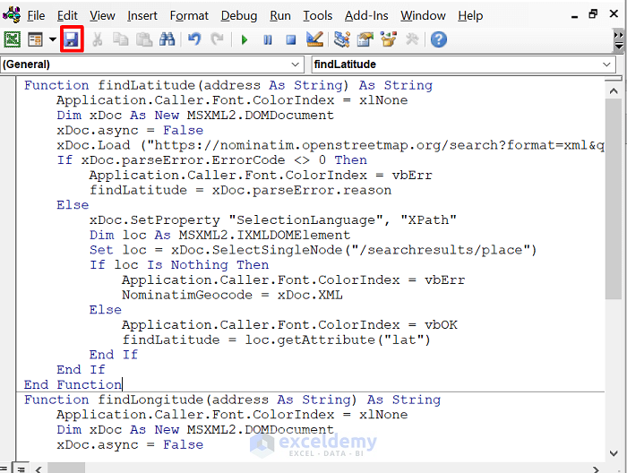Run the macro with green play icon
Image resolution: width=627 pixels, height=473 pixels.
pos(245,39)
